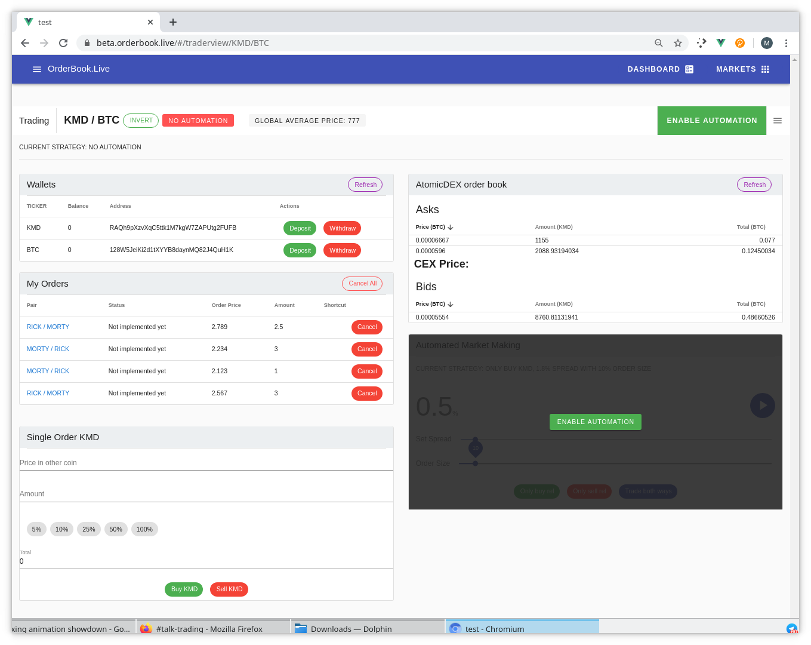The image size is (811, 645).
Task: Bookmark this page with the star icon
Action: click(678, 43)
